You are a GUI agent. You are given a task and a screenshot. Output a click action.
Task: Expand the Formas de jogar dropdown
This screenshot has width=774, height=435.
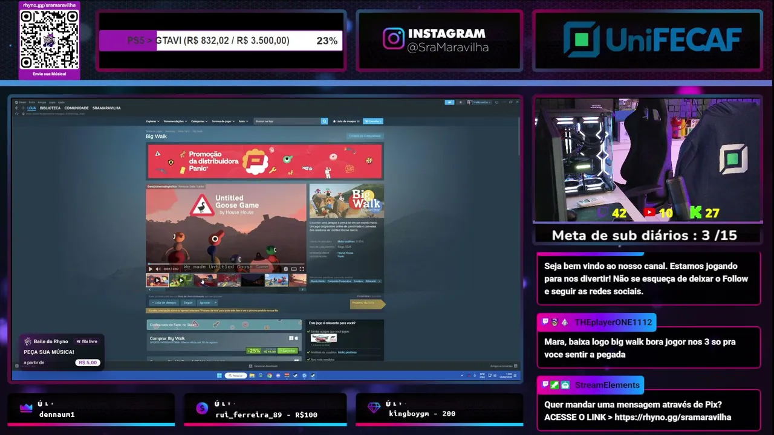(223, 121)
